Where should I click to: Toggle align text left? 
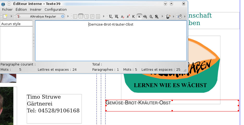click(x=75, y=16)
